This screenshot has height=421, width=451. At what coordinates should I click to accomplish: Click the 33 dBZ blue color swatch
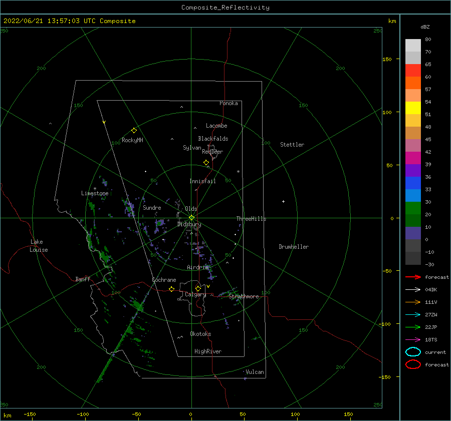[413, 183]
